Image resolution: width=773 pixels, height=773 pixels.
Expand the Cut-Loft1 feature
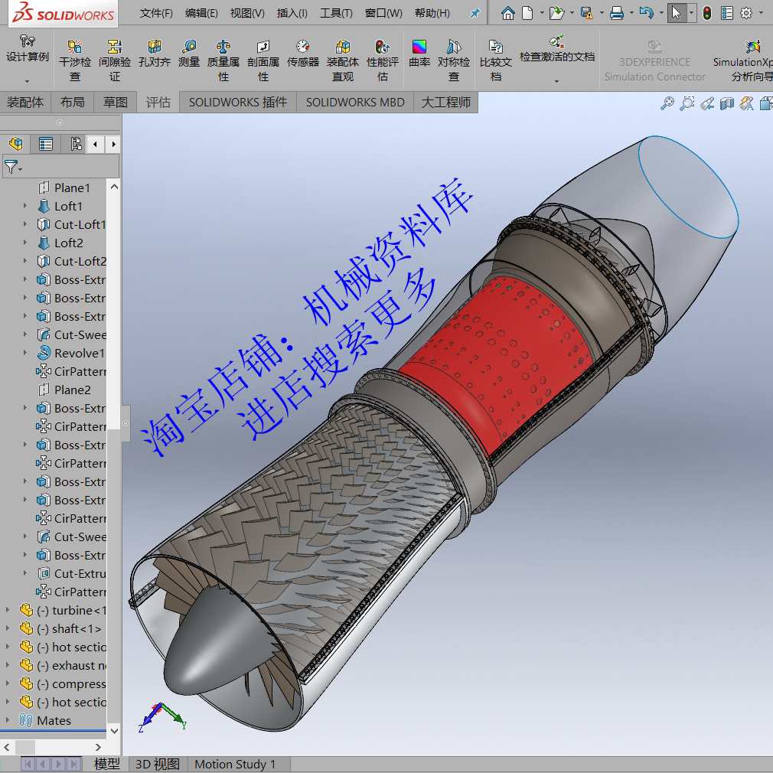click(x=25, y=224)
